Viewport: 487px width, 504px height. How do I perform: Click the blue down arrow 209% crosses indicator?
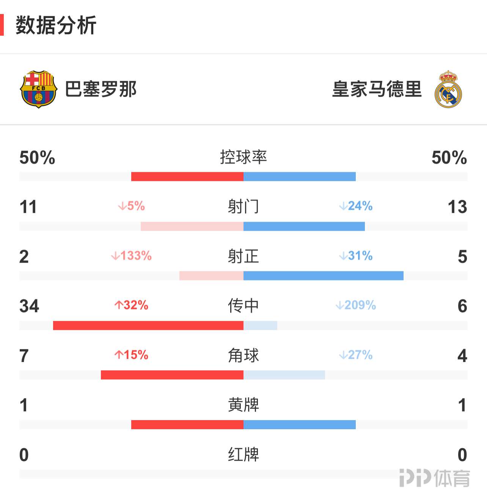356,305
